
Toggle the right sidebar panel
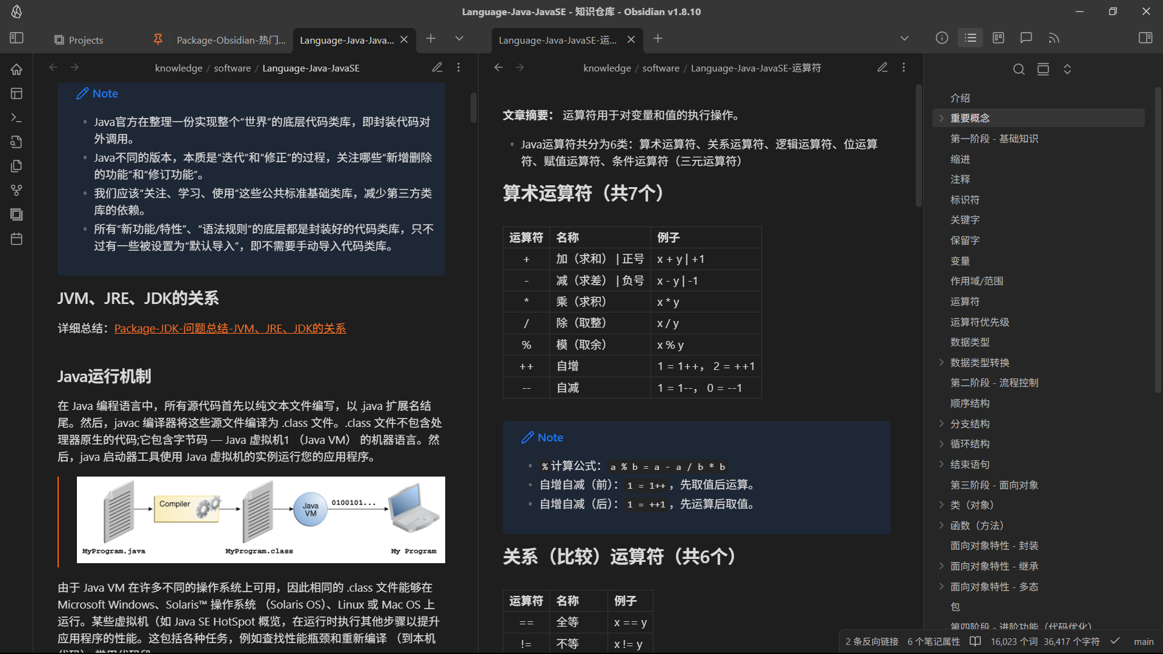click(1145, 38)
